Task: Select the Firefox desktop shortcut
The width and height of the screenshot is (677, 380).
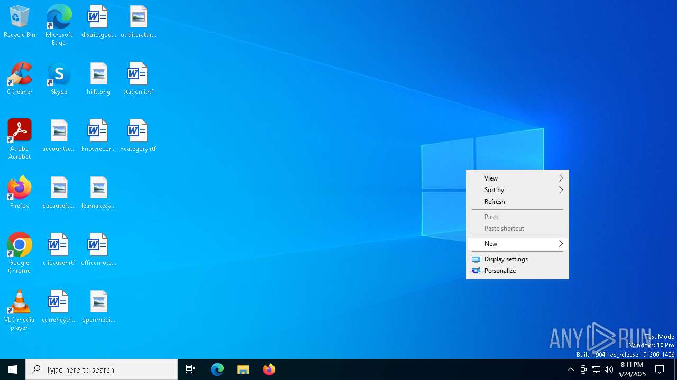Action: [x=20, y=193]
